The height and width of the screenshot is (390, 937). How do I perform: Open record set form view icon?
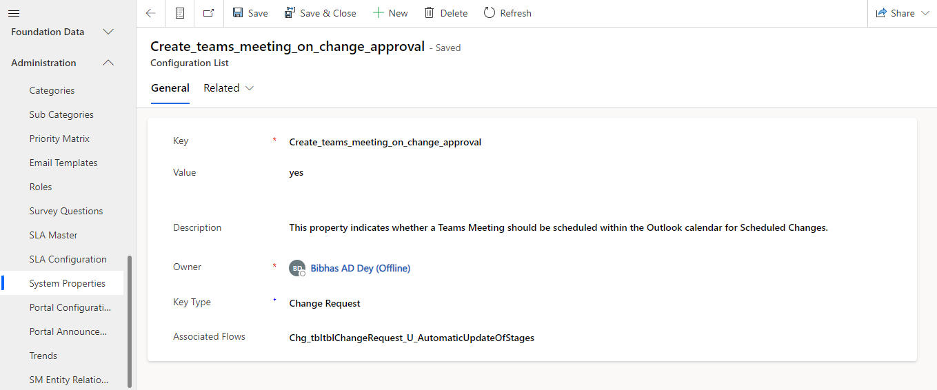click(180, 13)
